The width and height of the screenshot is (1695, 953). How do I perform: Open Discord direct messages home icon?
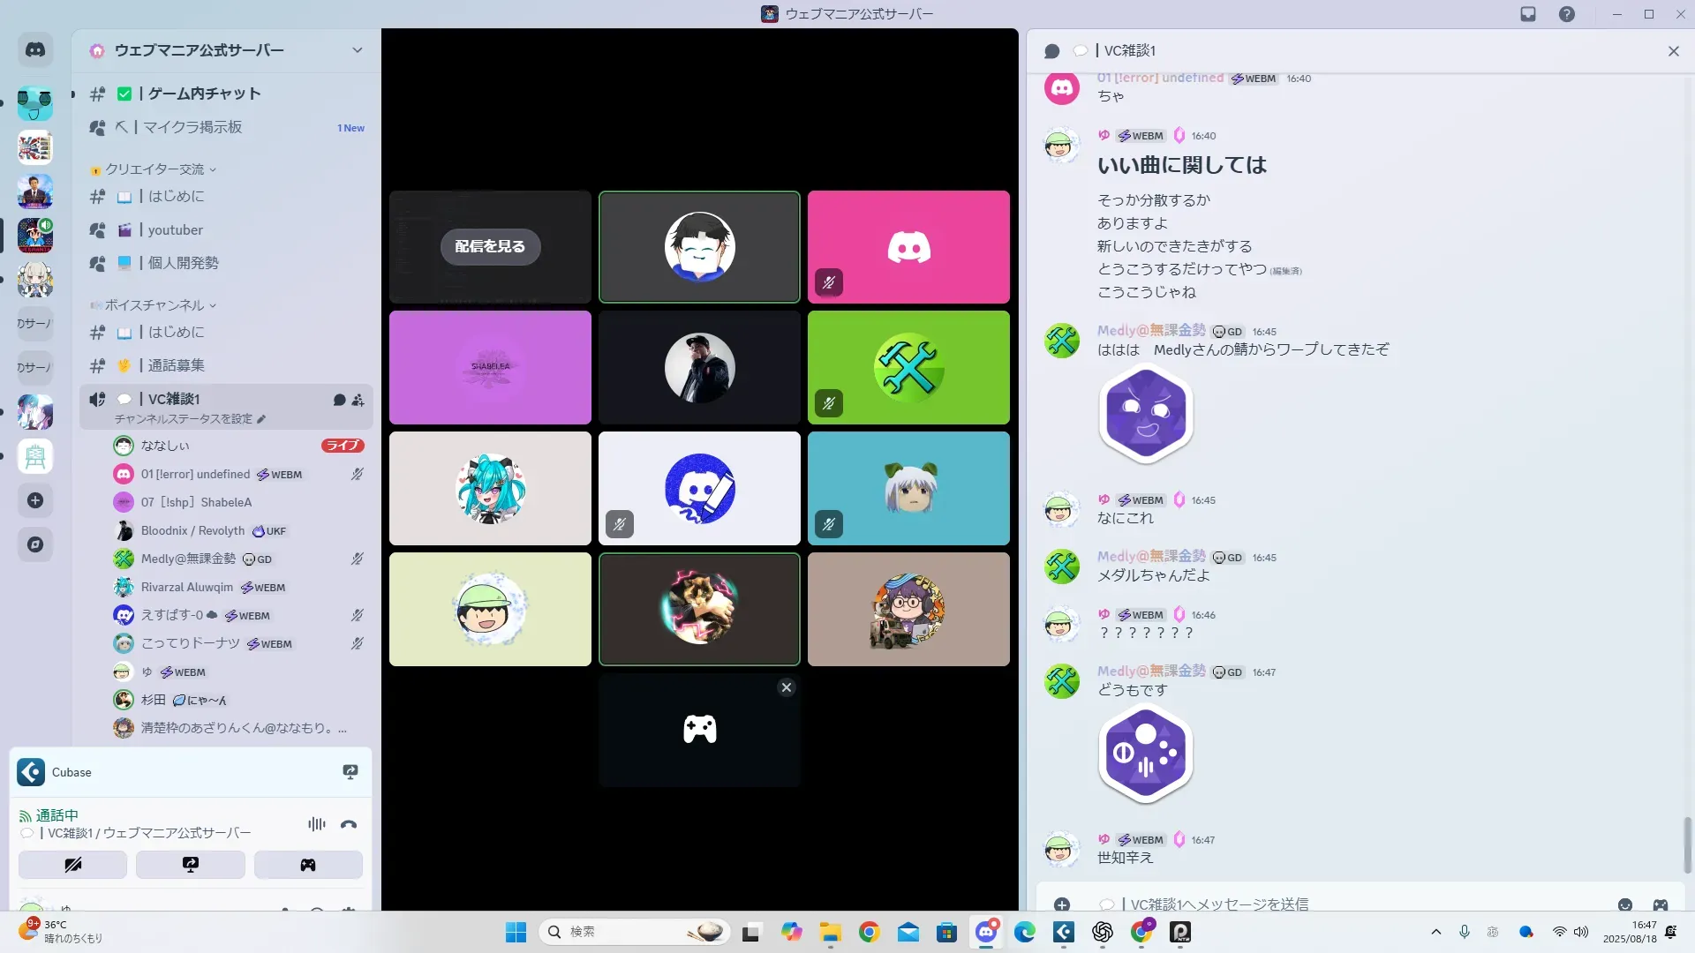click(x=35, y=50)
